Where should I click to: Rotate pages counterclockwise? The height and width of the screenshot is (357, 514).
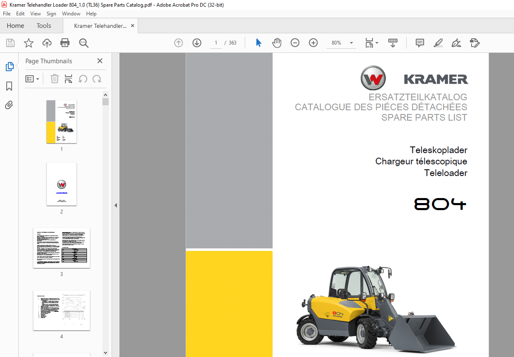83,79
